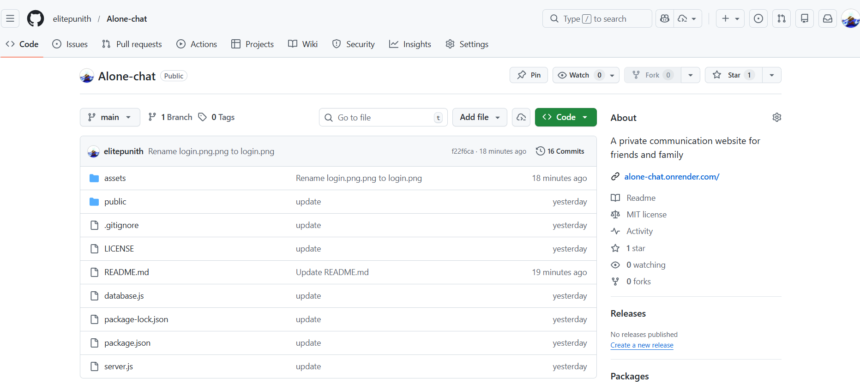The image size is (860, 384).
Task: Expand the green Code dropdown
Action: [x=565, y=117]
